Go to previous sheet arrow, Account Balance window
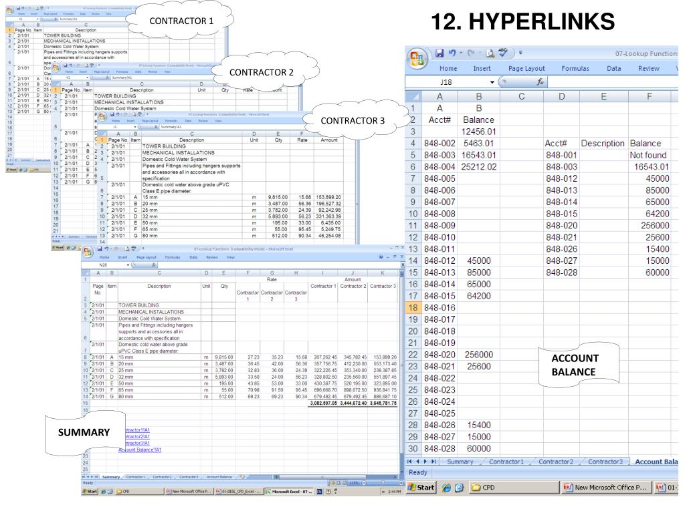This screenshot has height=513, width=685. click(x=417, y=462)
